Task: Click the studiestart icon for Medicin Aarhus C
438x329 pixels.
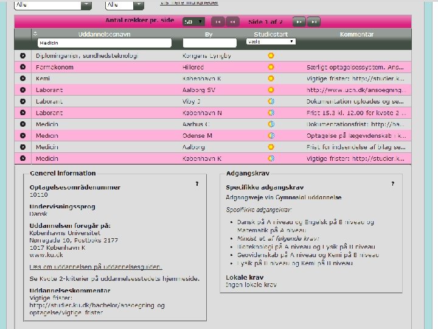Action: point(271,124)
